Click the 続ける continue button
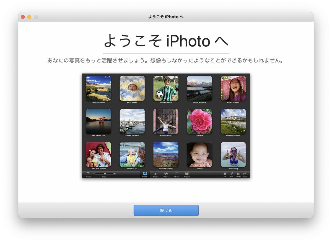Image resolution: width=332 pixels, height=242 pixels. pos(166,211)
